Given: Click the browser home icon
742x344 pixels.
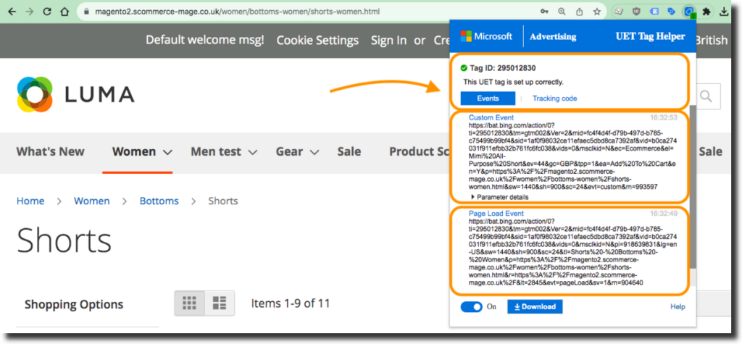Looking at the screenshot, I should (x=65, y=12).
